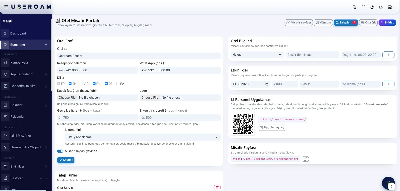
Task: Click the megaphone icon beside Kampanyalar
Action: [x=5, y=63]
